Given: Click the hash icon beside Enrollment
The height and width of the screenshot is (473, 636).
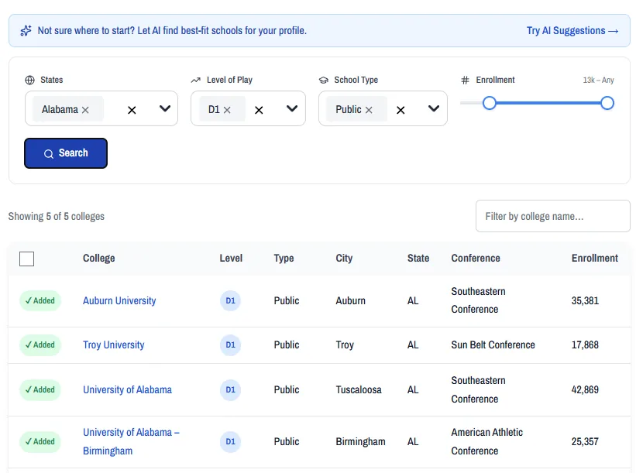Looking at the screenshot, I should coord(465,80).
